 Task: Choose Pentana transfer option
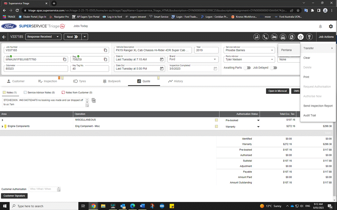coord(289,50)
